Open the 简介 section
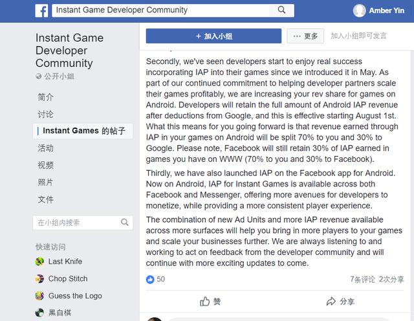 coord(45,97)
